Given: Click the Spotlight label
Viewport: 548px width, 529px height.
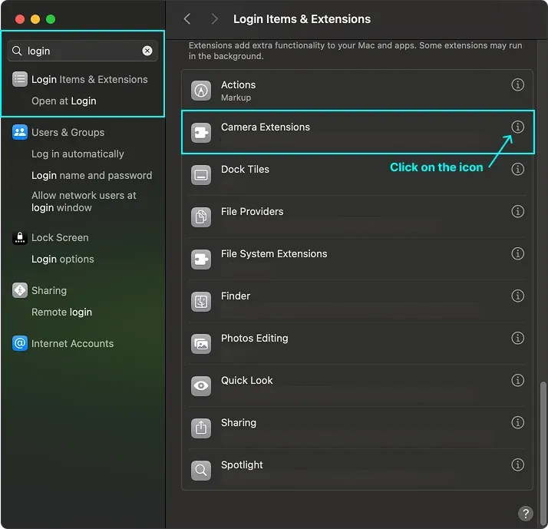Looking at the screenshot, I should (242, 465).
